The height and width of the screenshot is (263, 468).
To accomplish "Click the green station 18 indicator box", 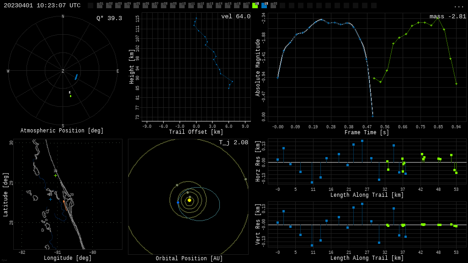I will 255,5.
